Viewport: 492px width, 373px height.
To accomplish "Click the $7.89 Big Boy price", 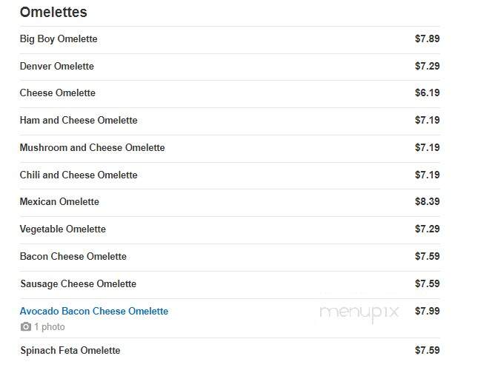I will pyautogui.click(x=427, y=39).
